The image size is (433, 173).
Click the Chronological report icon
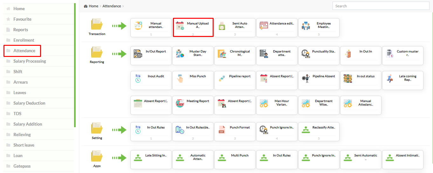(x=222, y=54)
